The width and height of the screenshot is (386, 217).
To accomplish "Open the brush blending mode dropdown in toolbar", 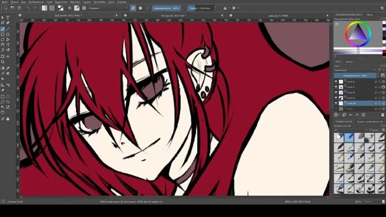I will [109, 8].
